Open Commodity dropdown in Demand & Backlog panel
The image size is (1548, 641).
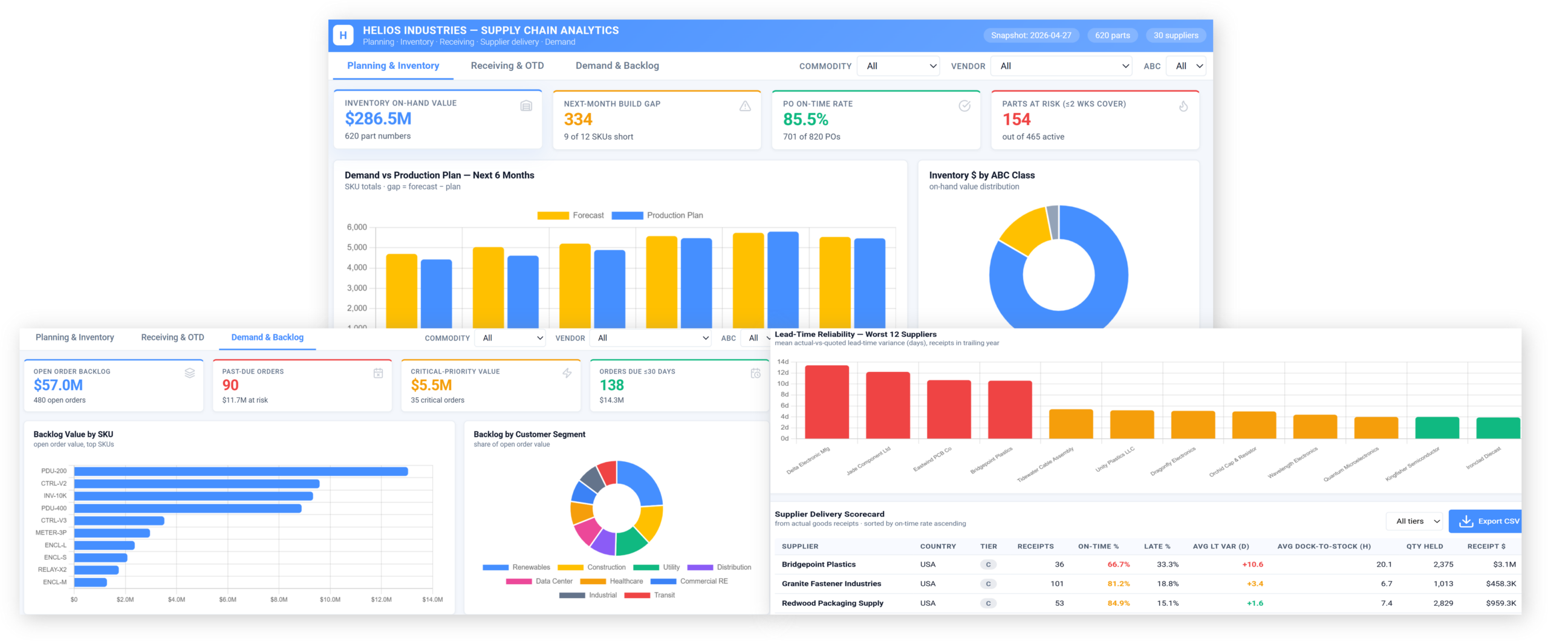511,338
